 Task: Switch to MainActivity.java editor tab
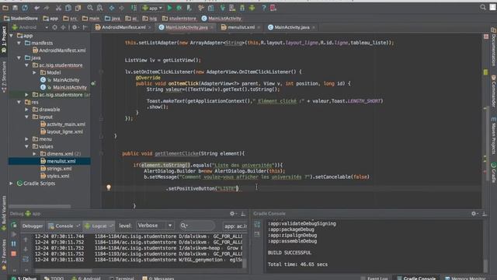click(x=292, y=27)
